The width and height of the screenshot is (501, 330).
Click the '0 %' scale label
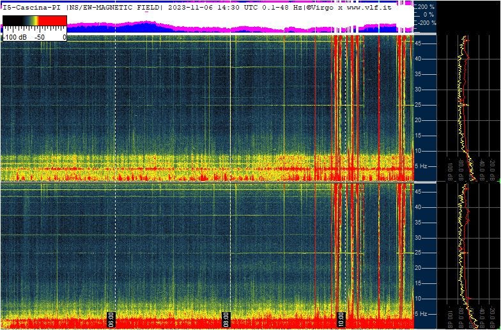click(x=429, y=15)
